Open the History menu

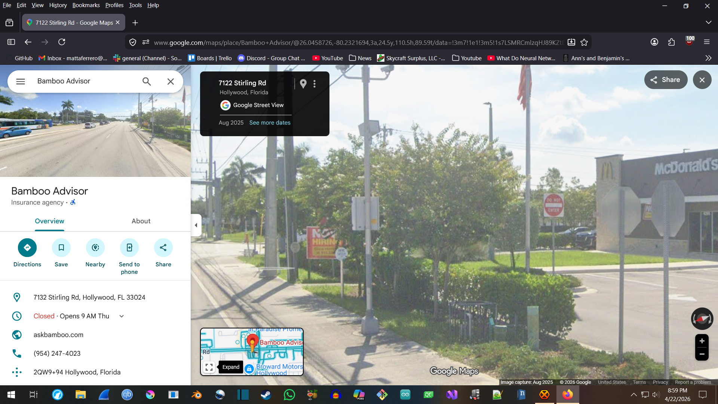click(58, 5)
